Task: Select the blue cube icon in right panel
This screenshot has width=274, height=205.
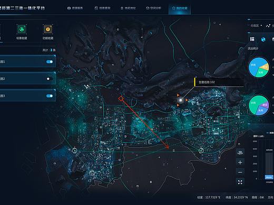Action: click(x=263, y=39)
